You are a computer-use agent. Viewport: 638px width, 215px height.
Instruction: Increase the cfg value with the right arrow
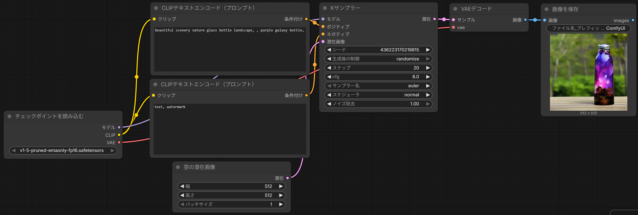tap(428, 77)
